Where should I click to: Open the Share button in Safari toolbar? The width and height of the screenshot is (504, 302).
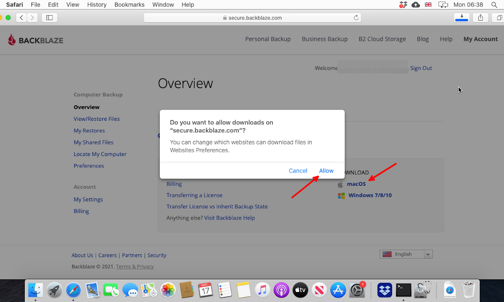(x=480, y=18)
